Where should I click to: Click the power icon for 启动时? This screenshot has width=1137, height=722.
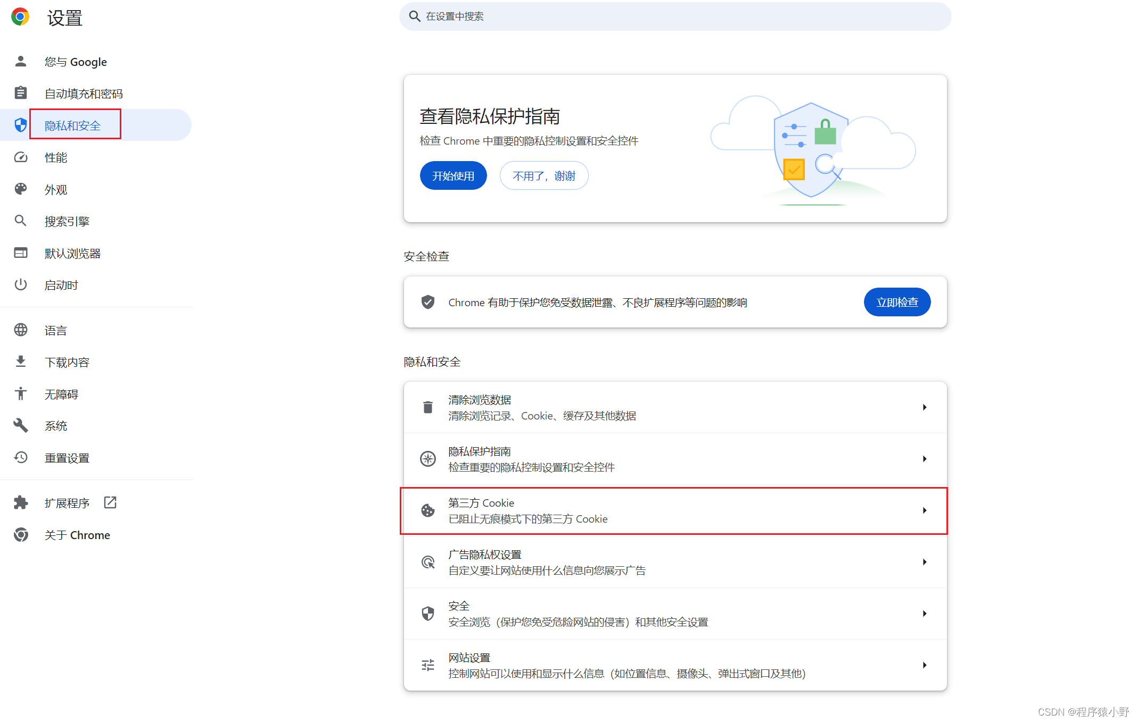[21, 284]
